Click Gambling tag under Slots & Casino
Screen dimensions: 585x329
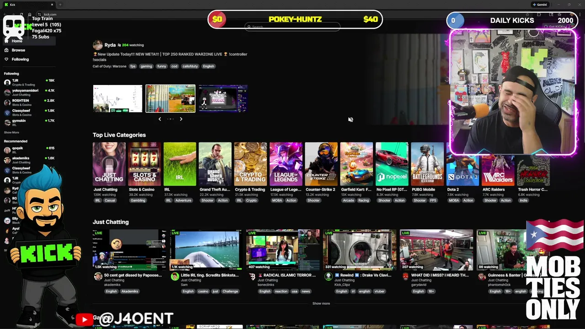tap(138, 201)
